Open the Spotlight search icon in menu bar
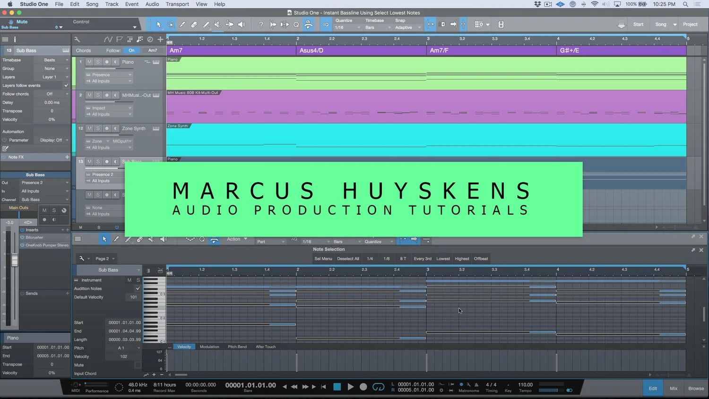Viewport: 709px width, 399px height. [685, 4]
